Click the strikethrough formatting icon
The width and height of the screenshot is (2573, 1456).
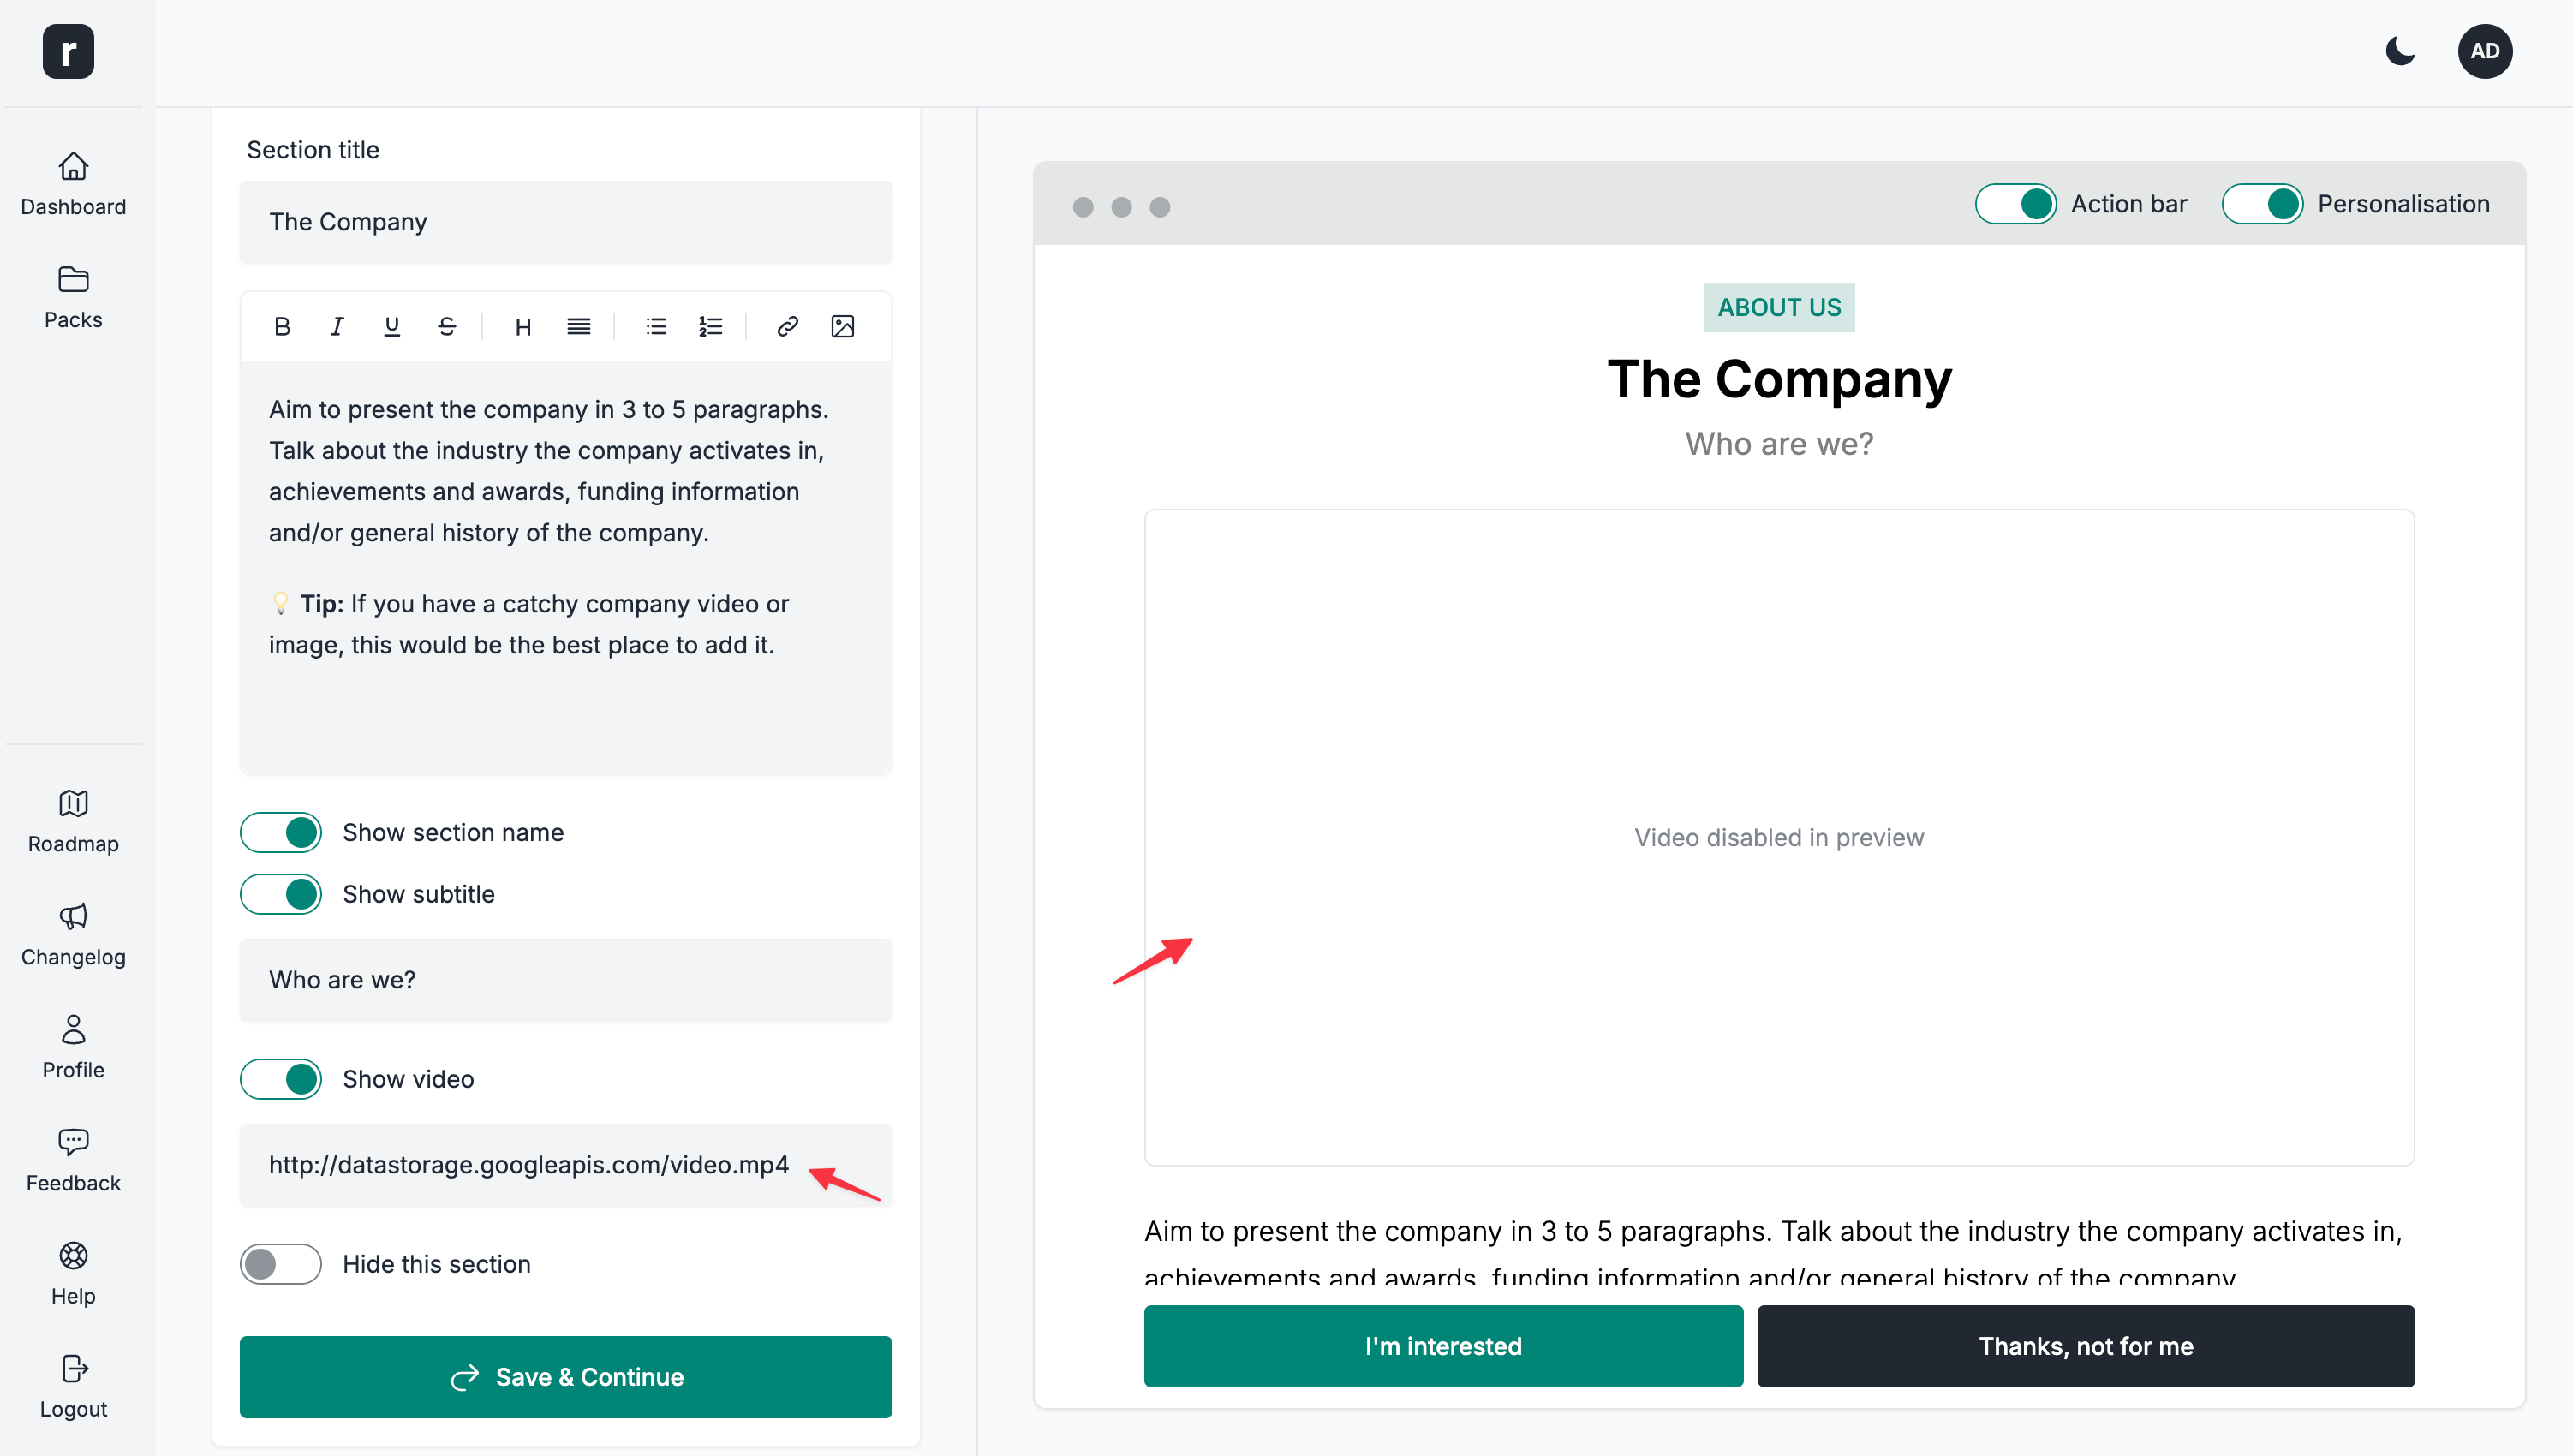pyautogui.click(x=447, y=326)
